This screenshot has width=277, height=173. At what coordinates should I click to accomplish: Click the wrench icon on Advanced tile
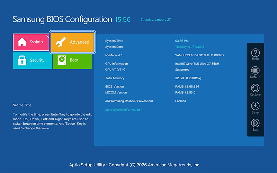click(61, 42)
